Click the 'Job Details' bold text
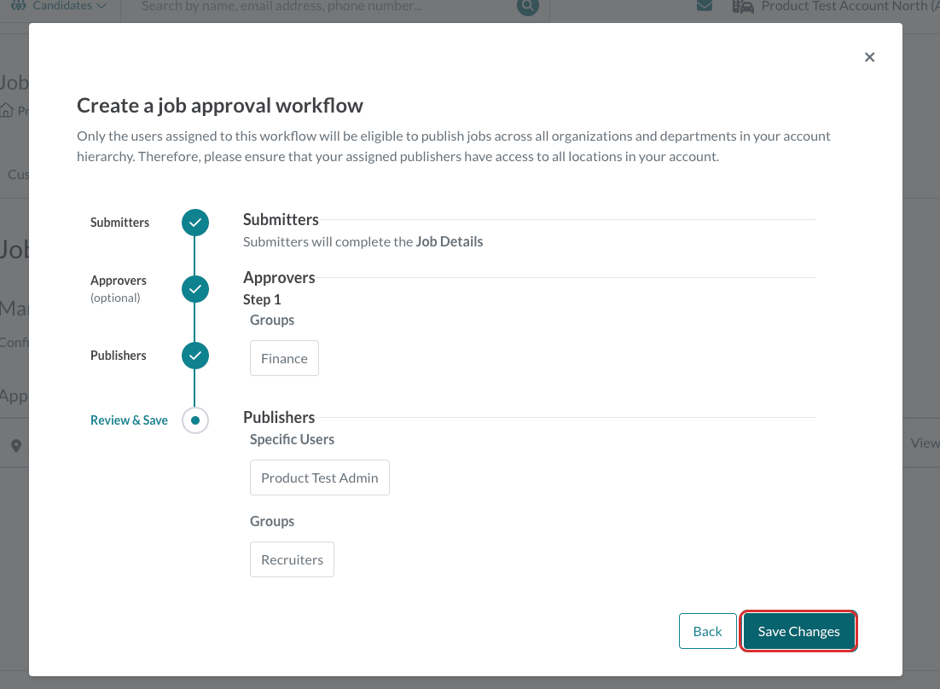Screen dimensions: 940x689 pyautogui.click(x=450, y=241)
